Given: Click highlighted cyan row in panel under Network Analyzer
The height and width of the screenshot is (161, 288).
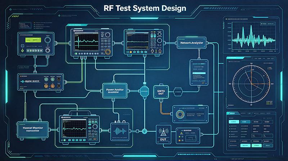Looking at the screenshot, I should [x=199, y=73].
